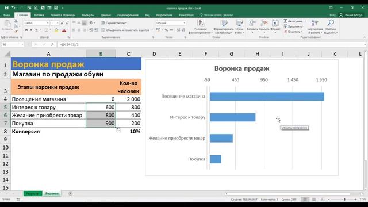This screenshot has width=368, height=207.
Task: Toggle Bold formatting
Action: tap(26, 30)
